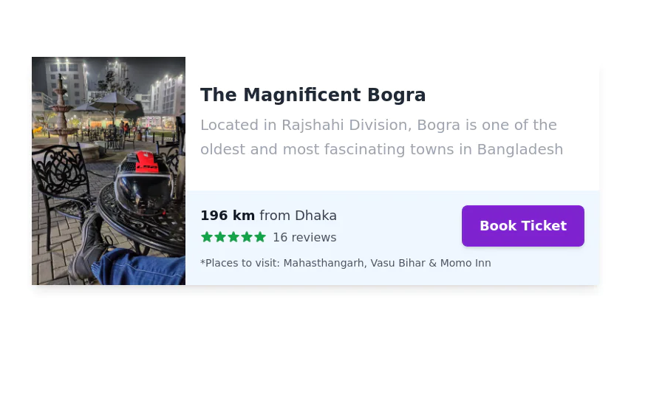
Task: Click The Magnificent Bogra title
Action: coord(313,95)
